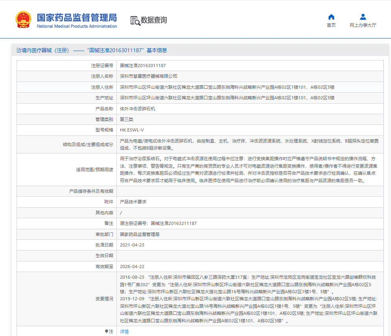391x336 pixels.
Task: Click the 注册人名称 row label
Action: (102, 76)
